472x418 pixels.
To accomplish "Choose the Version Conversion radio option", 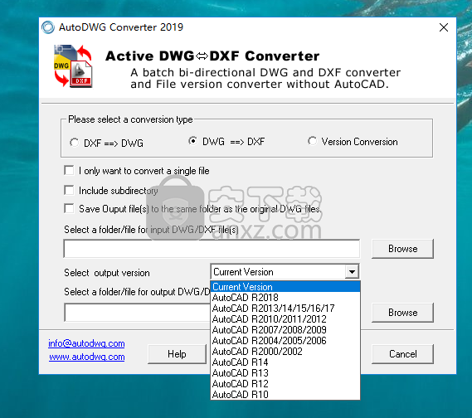I will coord(312,141).
